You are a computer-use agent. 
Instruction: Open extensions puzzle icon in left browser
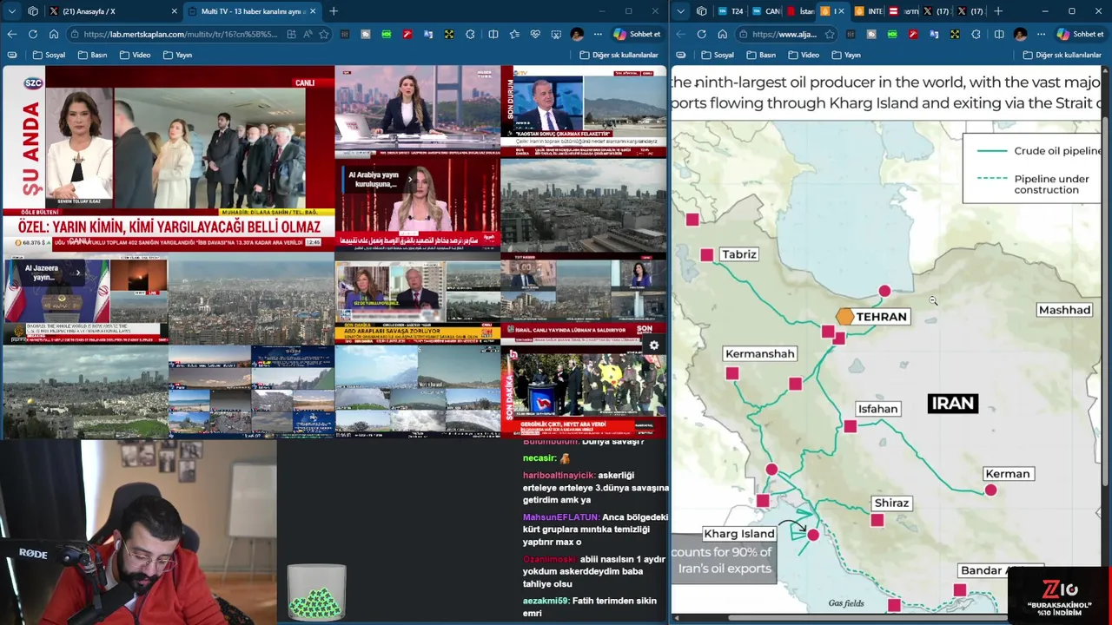[x=470, y=34]
